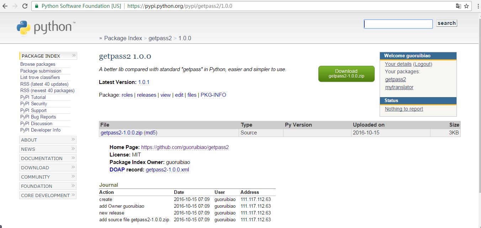Expand the COMMUNITY menu

tap(48, 177)
